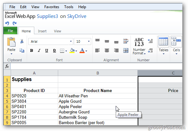Open the browser Edit menu
The width and height of the screenshot is (188, 131).
[23, 7]
